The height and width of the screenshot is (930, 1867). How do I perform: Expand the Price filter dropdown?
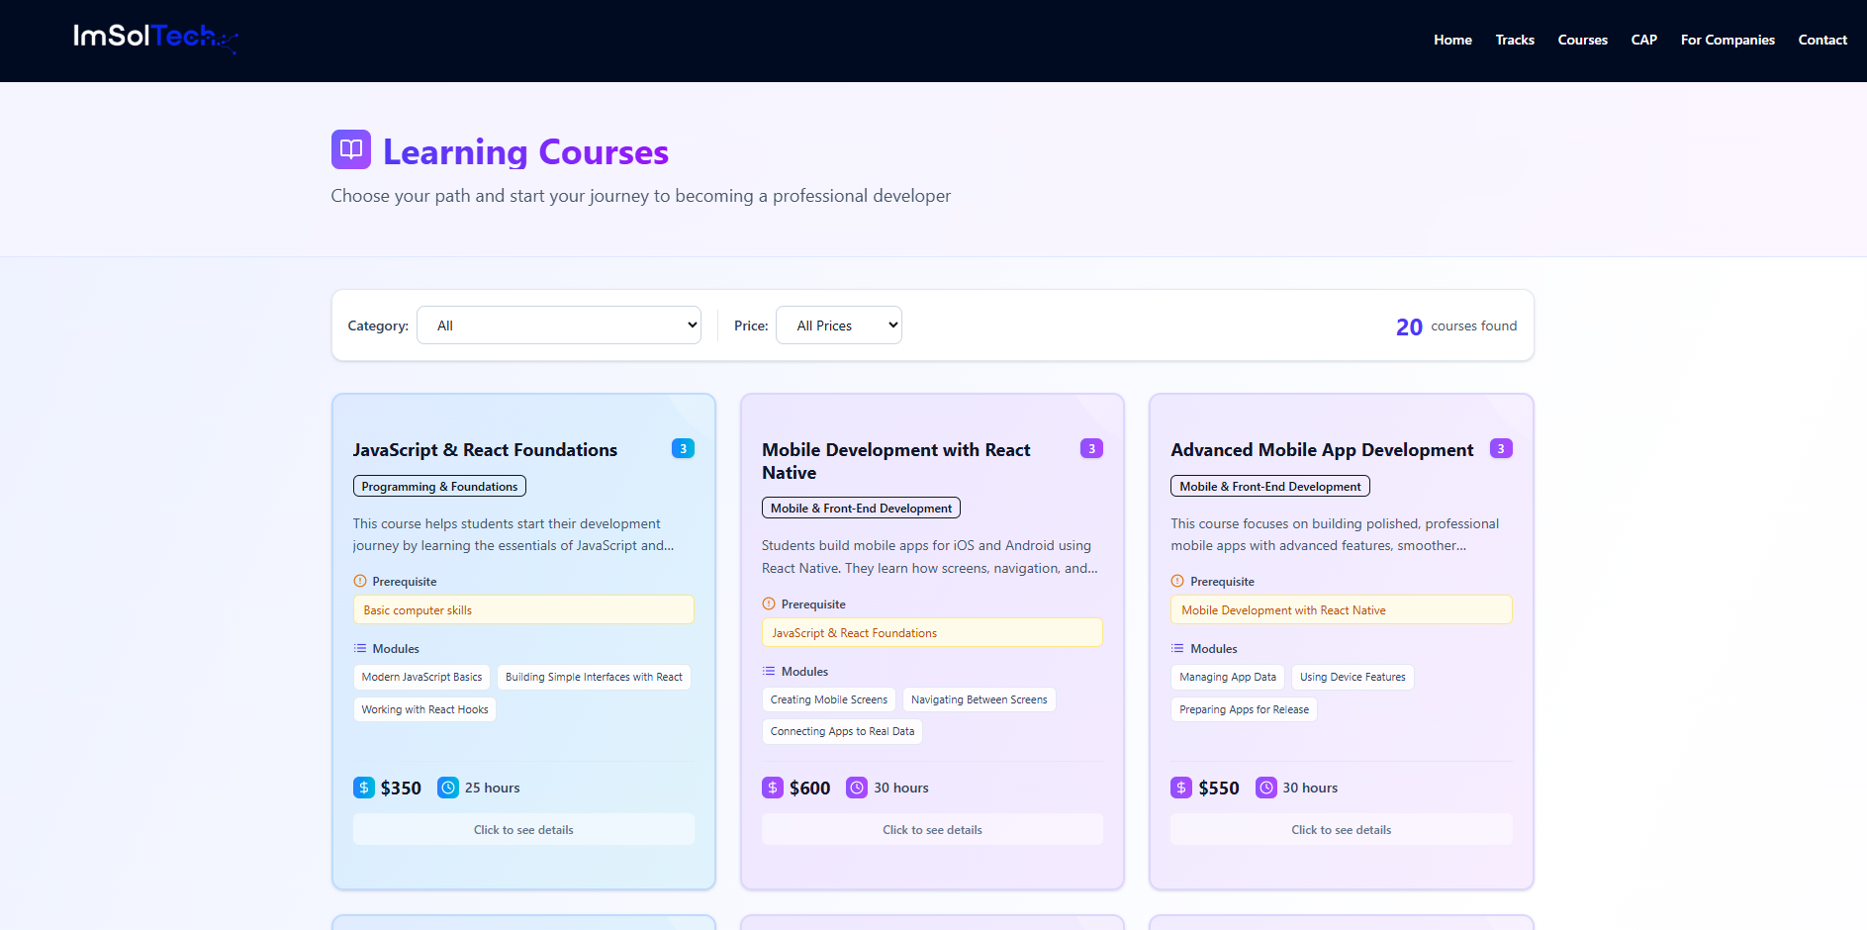point(839,325)
